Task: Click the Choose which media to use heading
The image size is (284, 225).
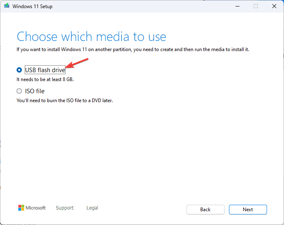Action: click(x=91, y=36)
